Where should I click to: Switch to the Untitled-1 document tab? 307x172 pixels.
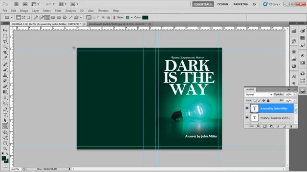(48, 24)
